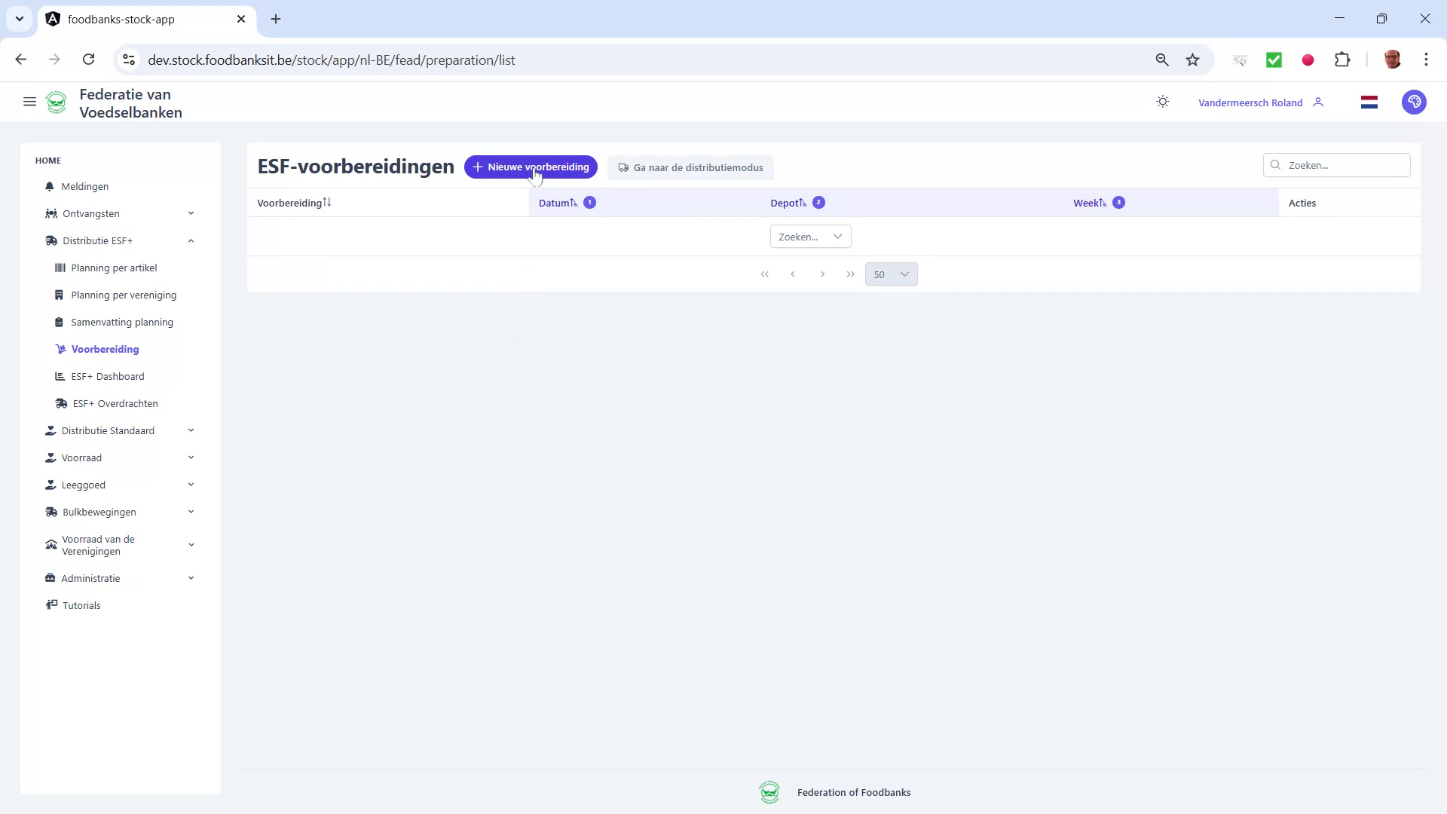Click the browser bookmark star icon
The width and height of the screenshot is (1447, 814).
[x=1192, y=60]
